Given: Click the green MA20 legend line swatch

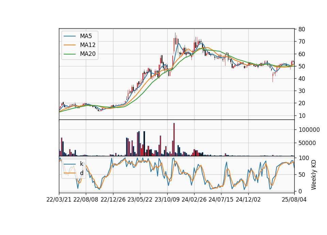Looking at the screenshot, I should click(69, 54).
